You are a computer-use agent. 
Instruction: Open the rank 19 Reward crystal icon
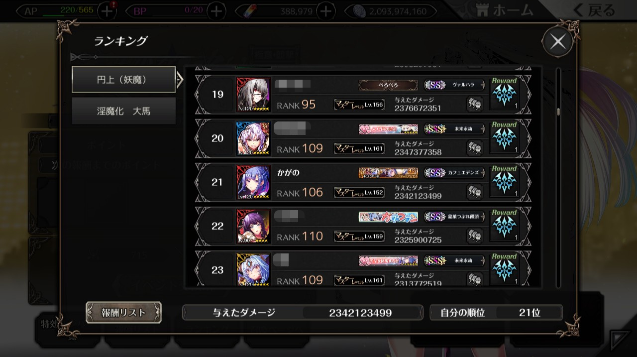(504, 94)
